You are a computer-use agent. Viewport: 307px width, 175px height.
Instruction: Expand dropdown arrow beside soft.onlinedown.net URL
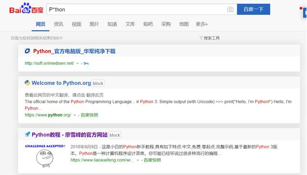tap(77, 63)
